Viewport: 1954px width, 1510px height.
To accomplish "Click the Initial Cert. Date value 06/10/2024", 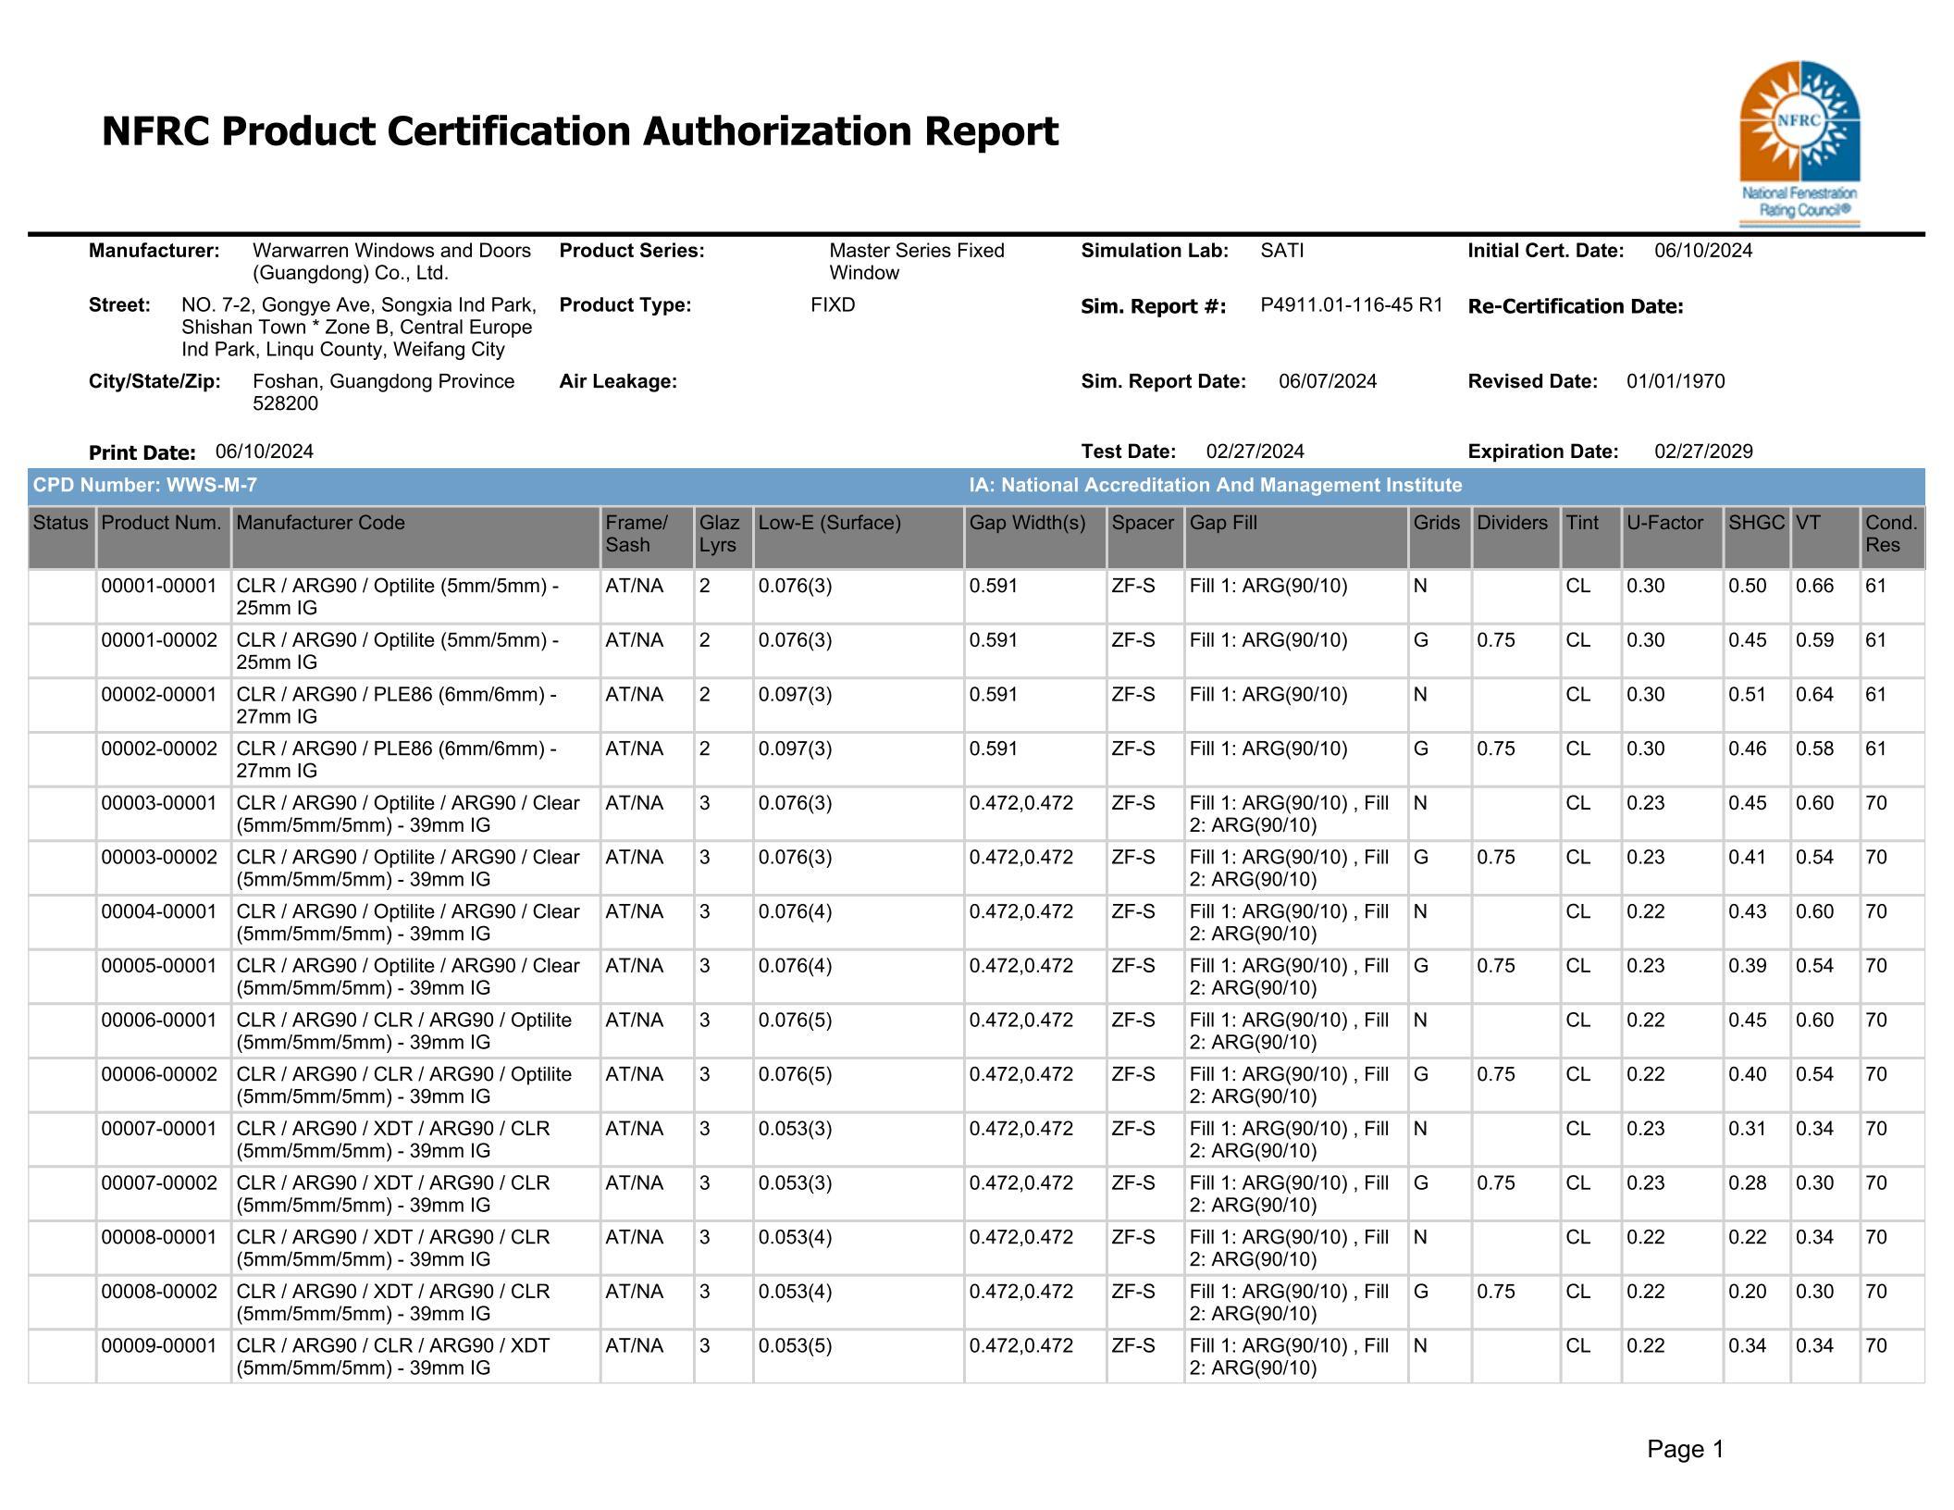I will click(x=1704, y=251).
